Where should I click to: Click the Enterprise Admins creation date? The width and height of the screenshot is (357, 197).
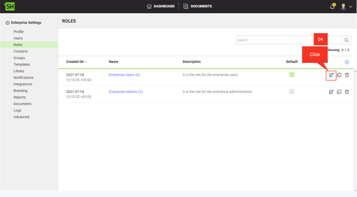point(79,94)
